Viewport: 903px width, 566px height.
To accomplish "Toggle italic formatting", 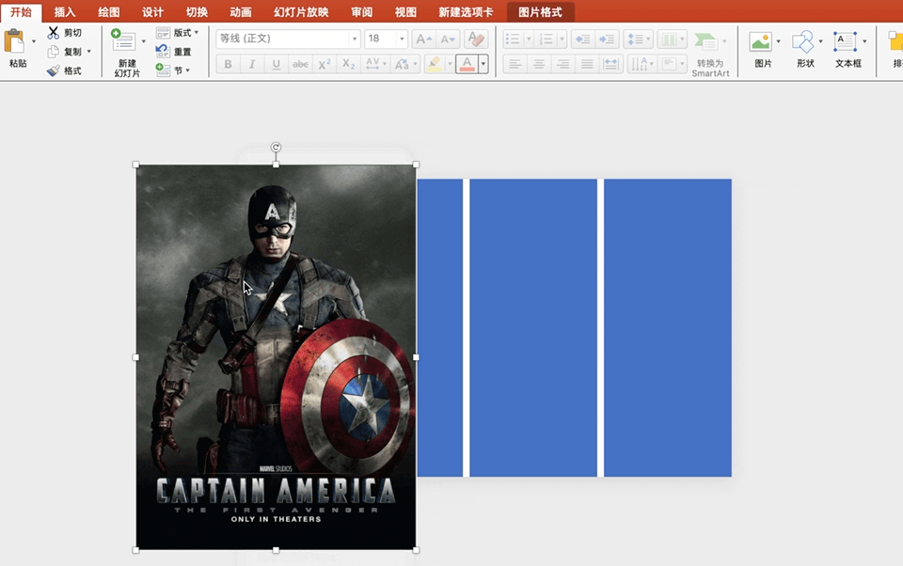I will (252, 64).
